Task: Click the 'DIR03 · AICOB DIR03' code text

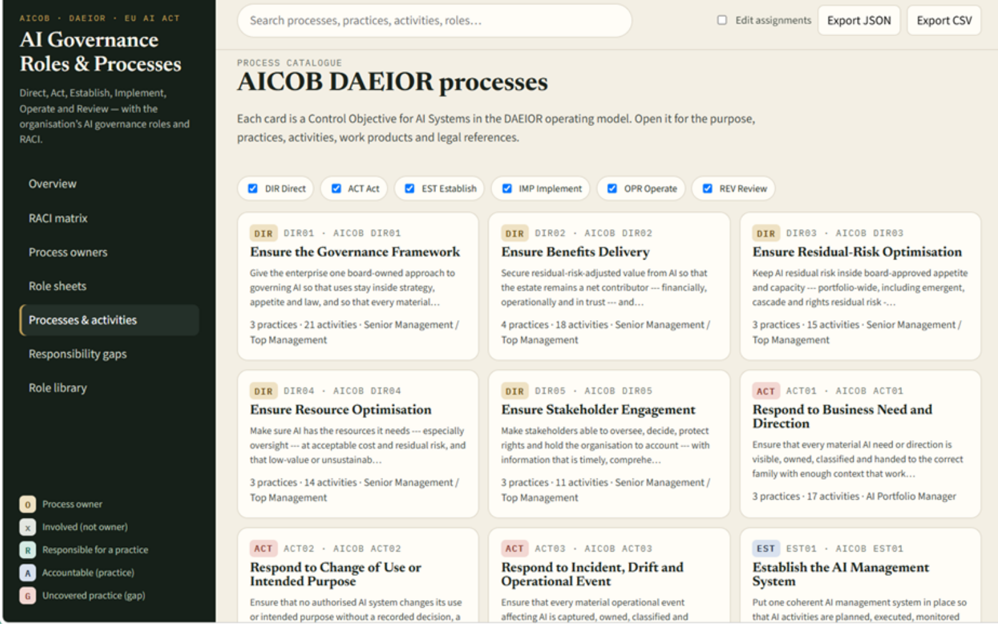Action: pos(845,233)
